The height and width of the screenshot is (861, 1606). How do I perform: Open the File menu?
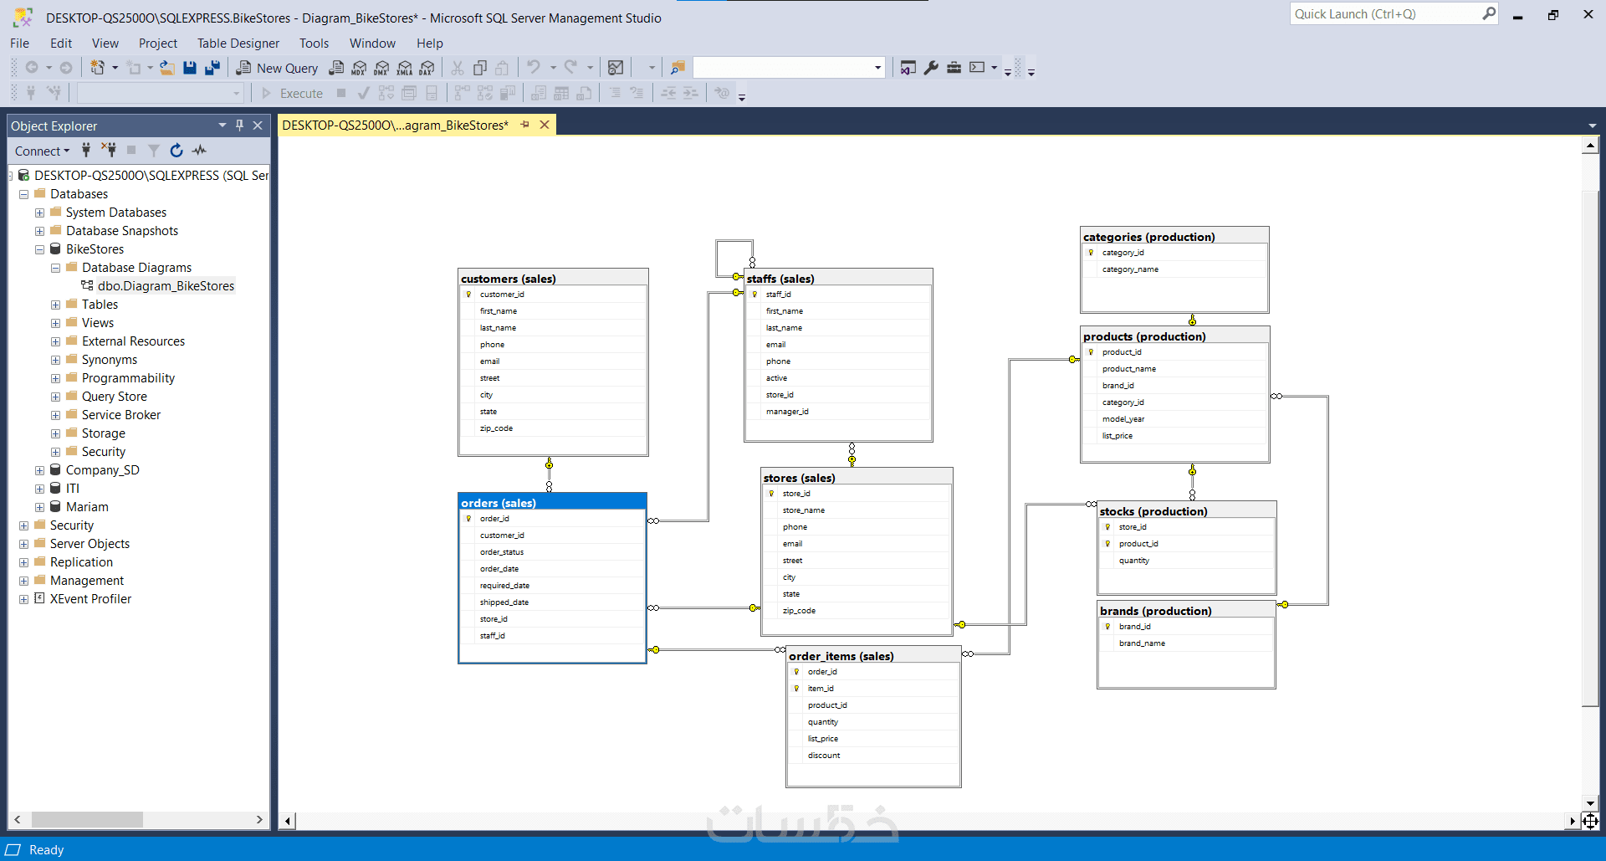coord(19,44)
